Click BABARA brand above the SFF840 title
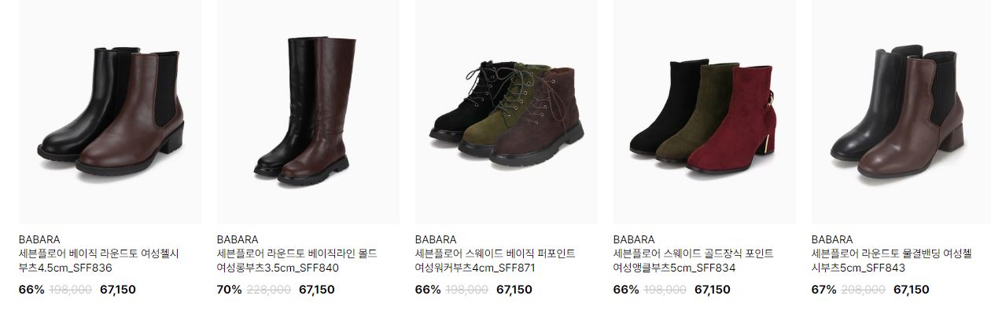 pyautogui.click(x=238, y=239)
